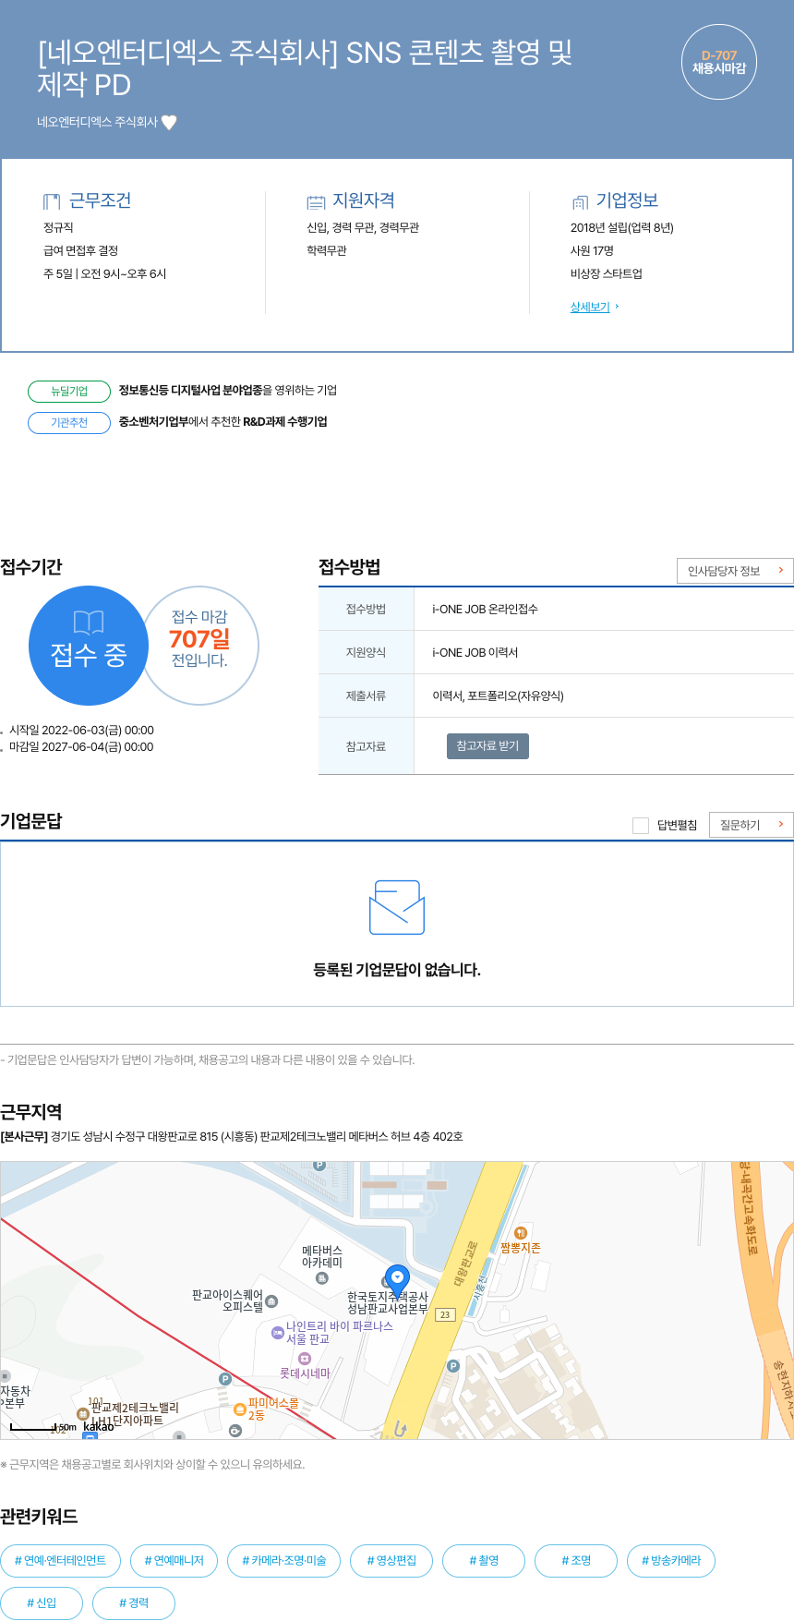Select keyword # 신입

pos(42,1603)
